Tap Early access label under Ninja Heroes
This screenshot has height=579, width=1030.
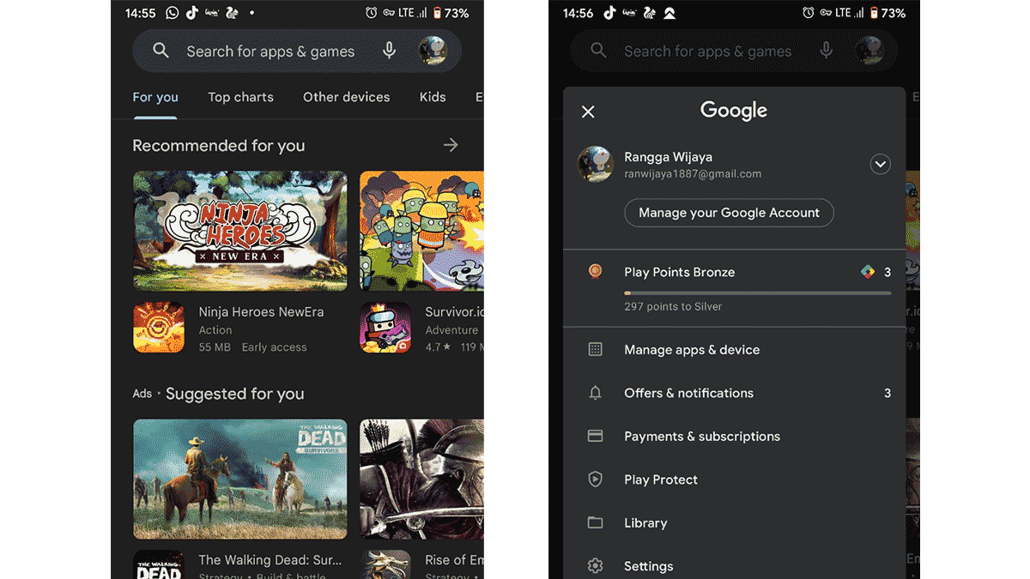(x=274, y=347)
